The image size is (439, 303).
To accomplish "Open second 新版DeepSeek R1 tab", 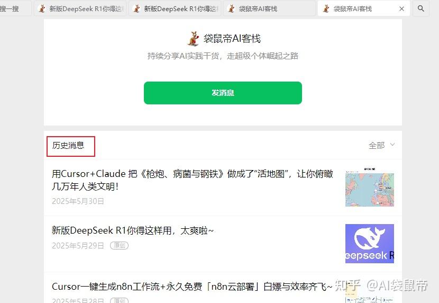I will click(x=175, y=8).
